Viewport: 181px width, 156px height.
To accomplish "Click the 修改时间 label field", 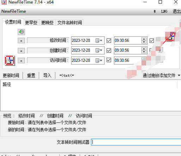I will (x=48, y=40).
